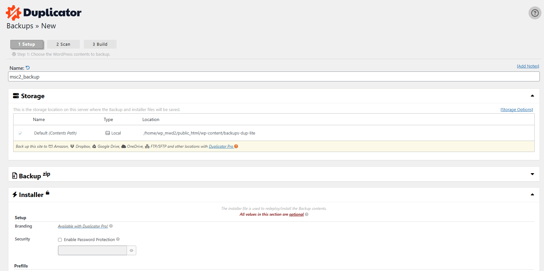Open the help tooltip beside optional values
Image resolution: width=544 pixels, height=271 pixels.
307,214
